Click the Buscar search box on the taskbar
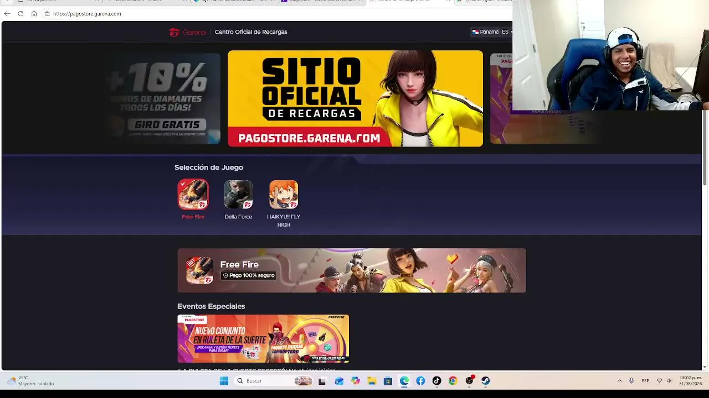This screenshot has width=709, height=398. 274,381
